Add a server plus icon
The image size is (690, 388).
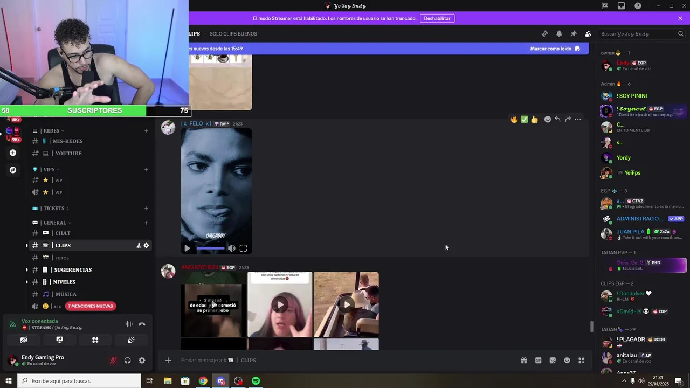point(13,153)
